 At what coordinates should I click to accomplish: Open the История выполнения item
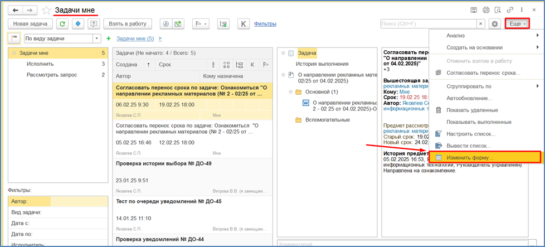(x=322, y=64)
